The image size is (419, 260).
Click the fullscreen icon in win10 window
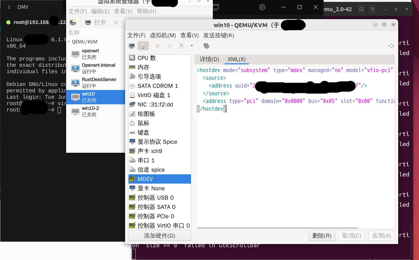tap(391, 46)
